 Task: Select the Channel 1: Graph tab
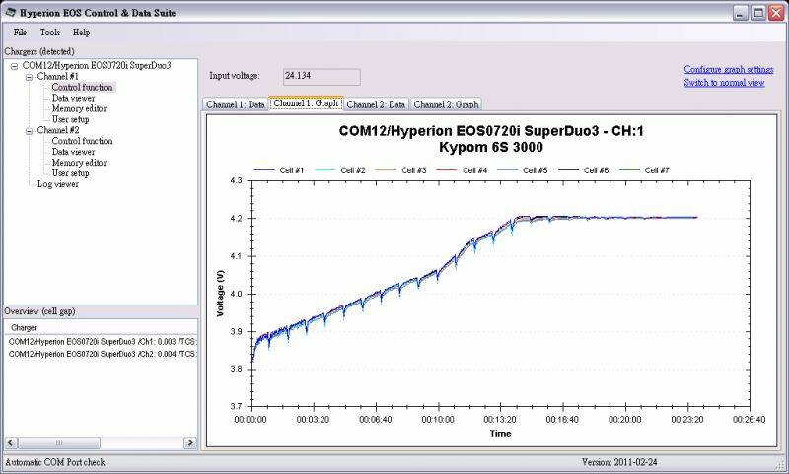[306, 103]
